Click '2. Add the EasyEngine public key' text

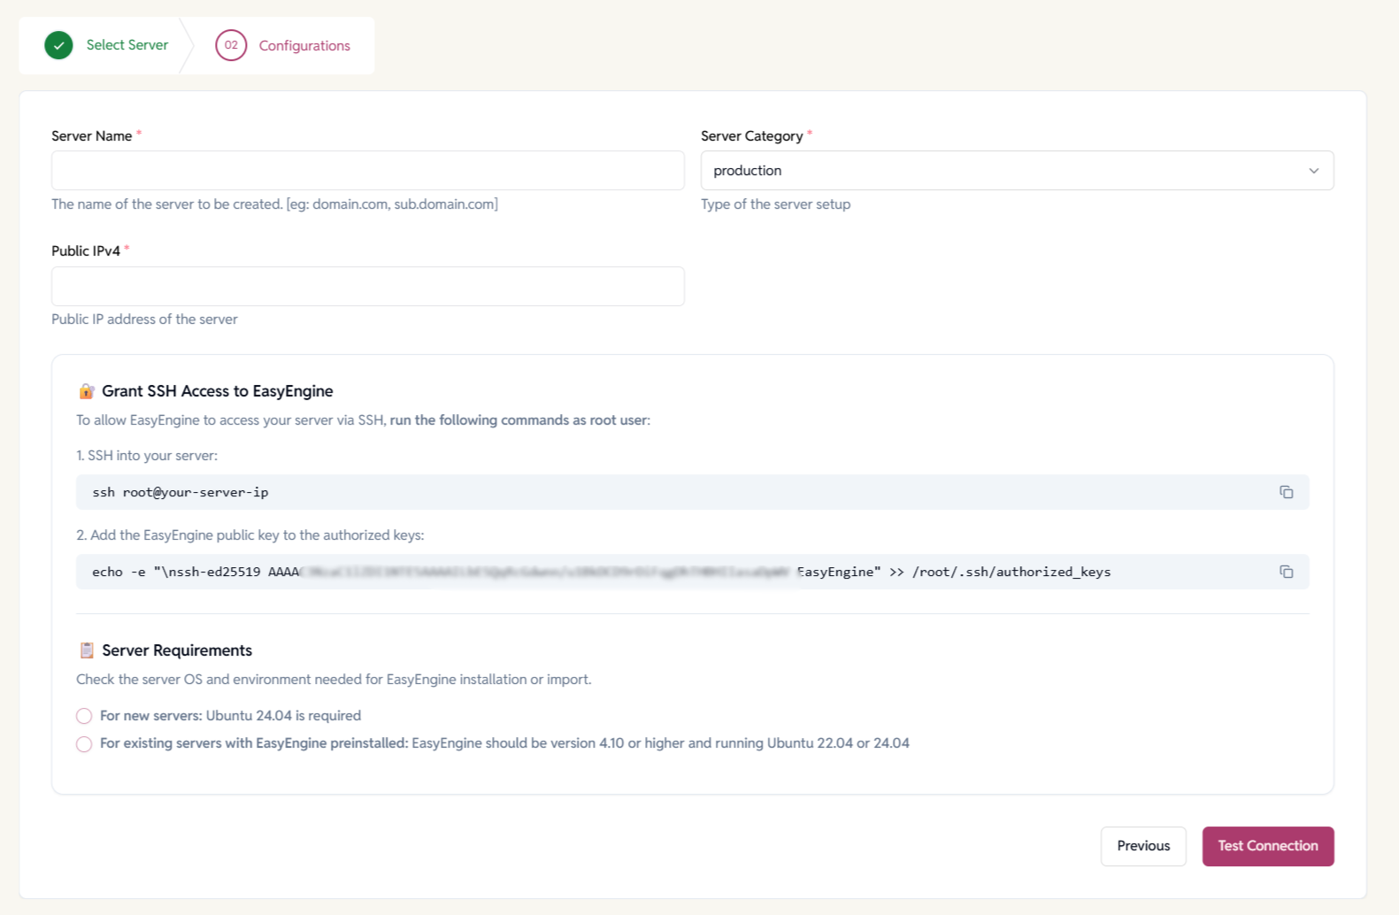[250, 535]
